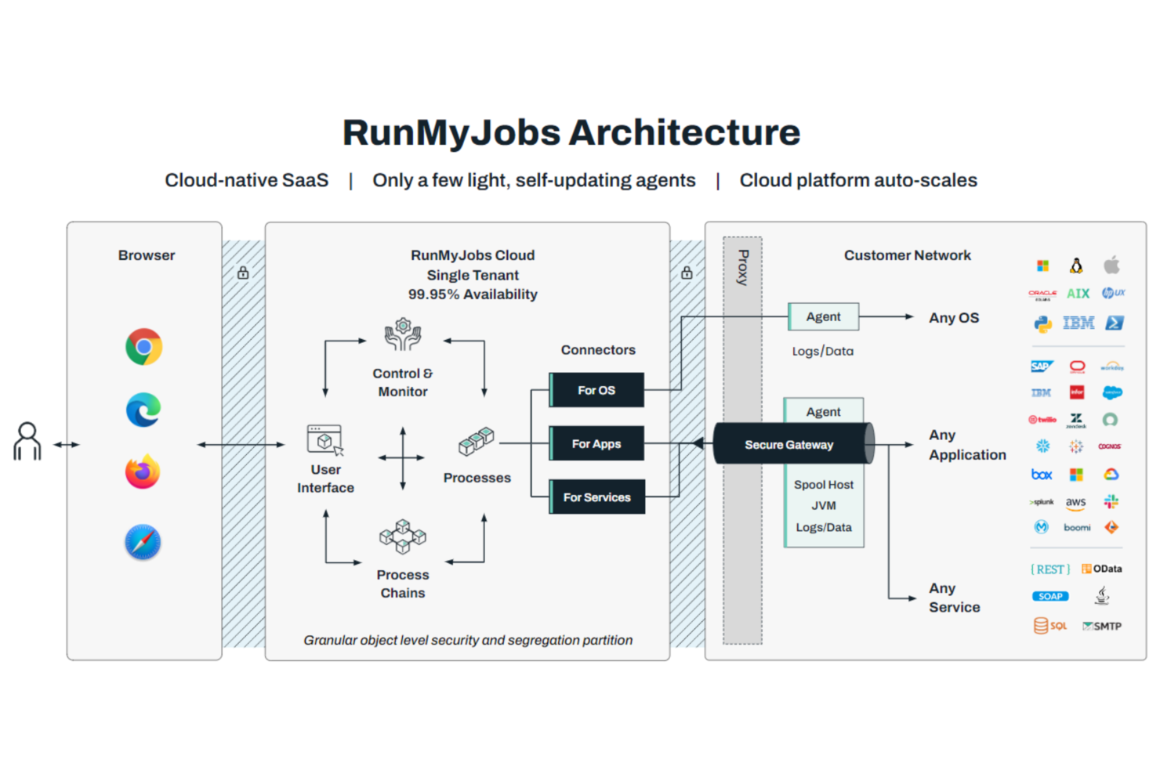Screen dimensions: 1160x773
Task: Click the Snowflake logo
Action: pos(1042,446)
